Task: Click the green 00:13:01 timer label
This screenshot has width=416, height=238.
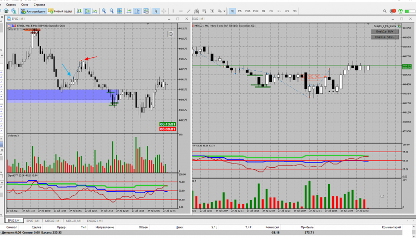Action: pyautogui.click(x=167, y=124)
